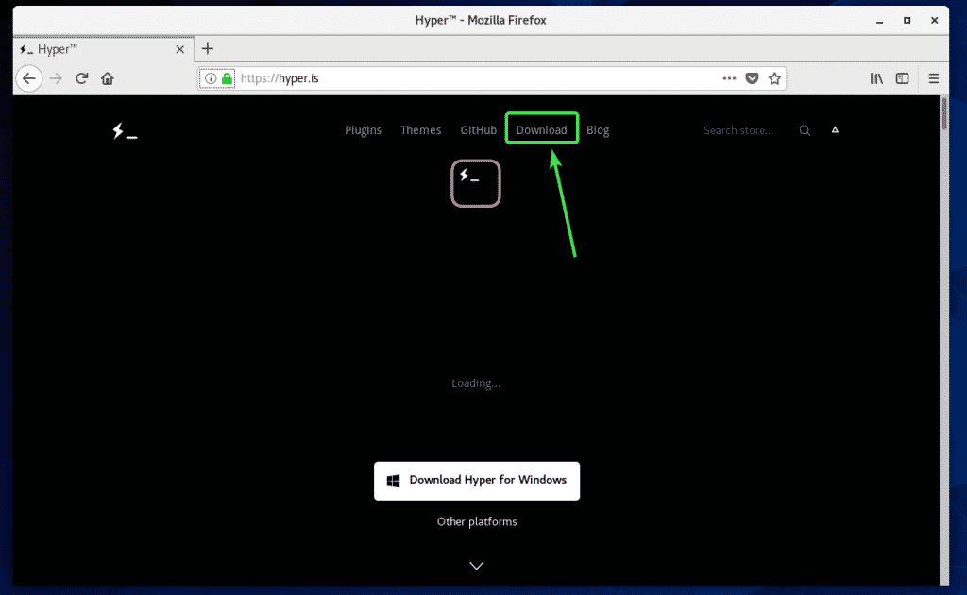Open the Firefox Library icon
This screenshot has width=967, height=595.
(876, 78)
